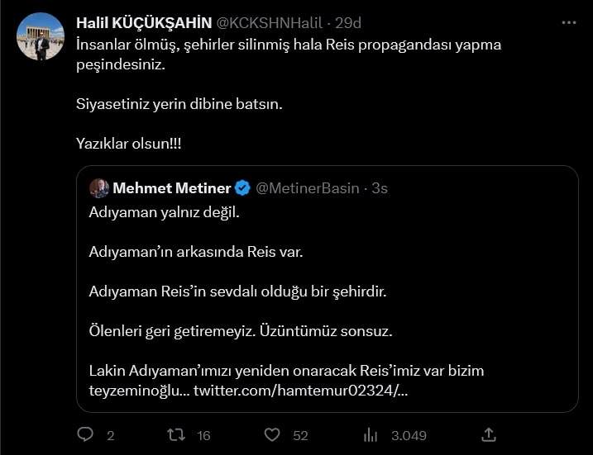593x455 pixels.
Task: Like the tweet with heart icon
Action: 272,434
